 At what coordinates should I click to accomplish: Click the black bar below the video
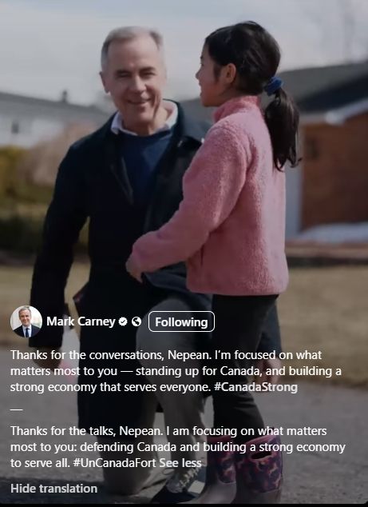coord(184,505)
